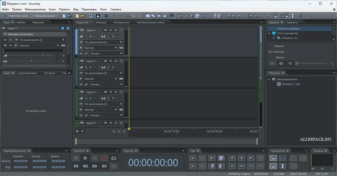Toggle the magnet snapping icon in the toolbar
This screenshot has height=176, width=337.
(x=172, y=16)
